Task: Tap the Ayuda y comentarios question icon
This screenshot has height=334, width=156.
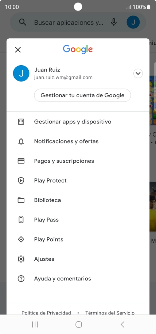Action: pyautogui.click(x=21, y=279)
